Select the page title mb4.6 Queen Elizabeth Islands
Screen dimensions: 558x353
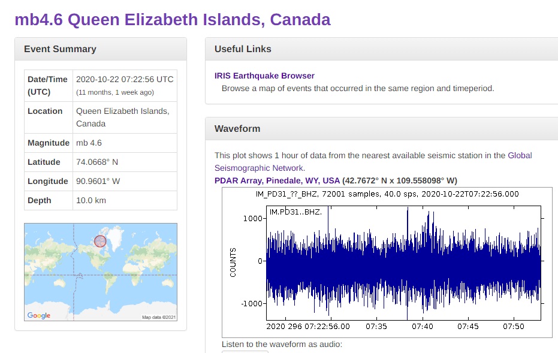[173, 20]
